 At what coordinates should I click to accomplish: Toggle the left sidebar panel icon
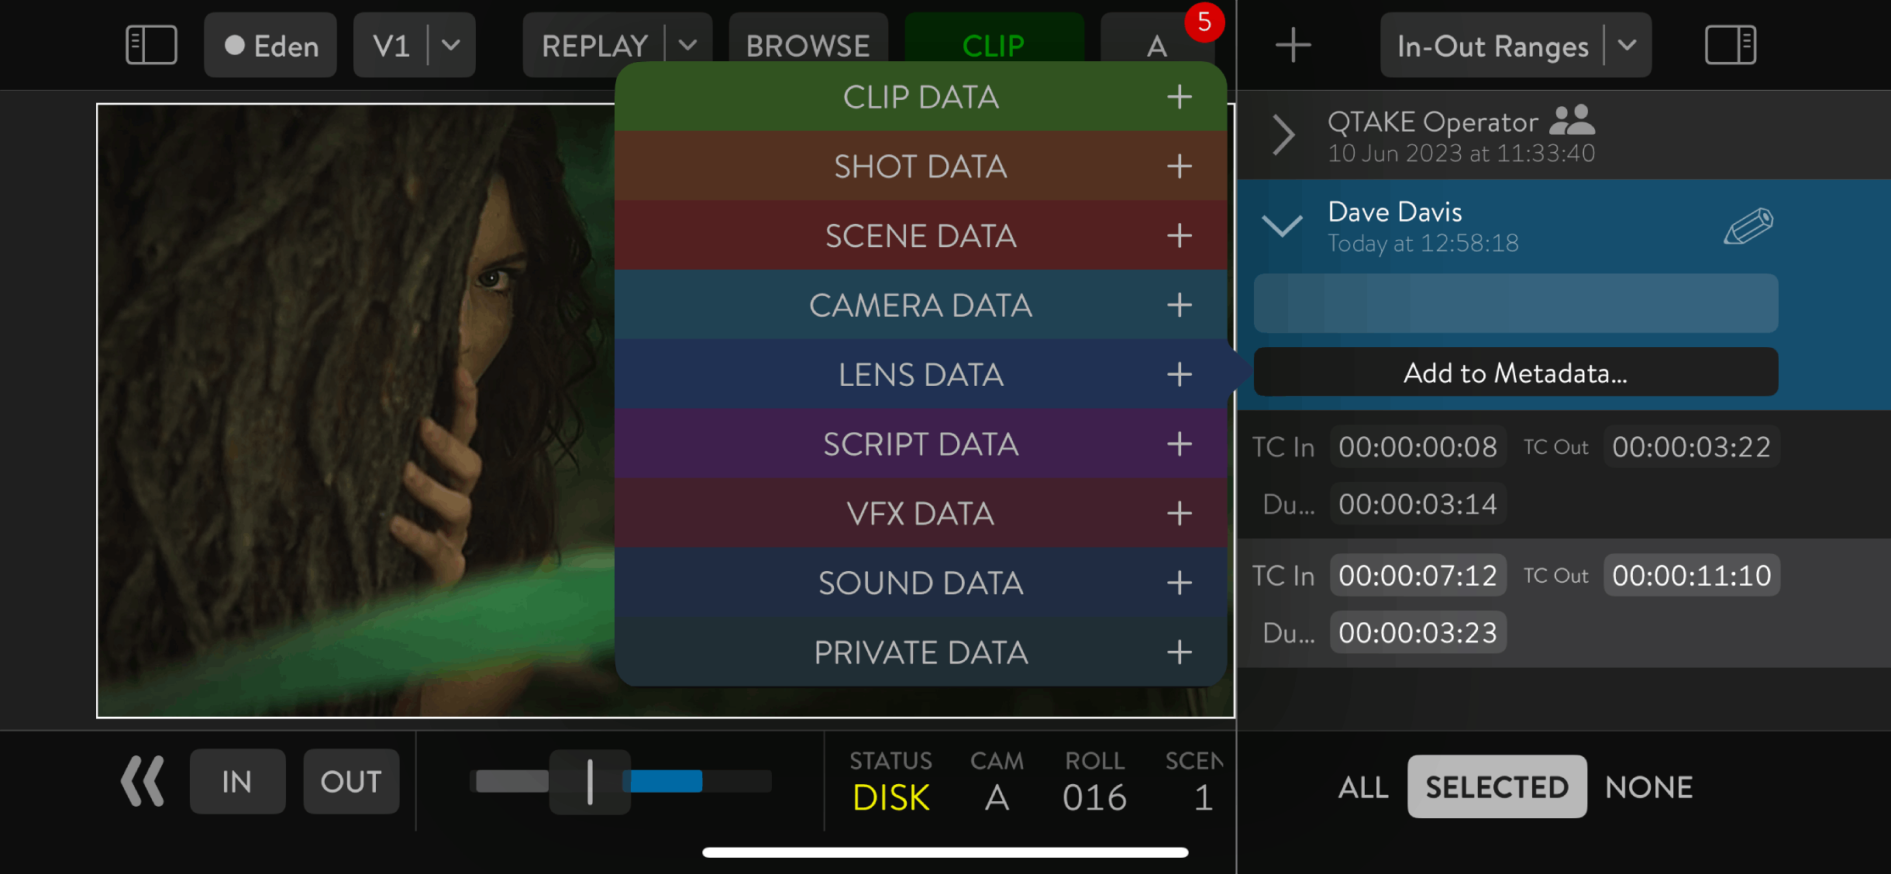point(151,45)
